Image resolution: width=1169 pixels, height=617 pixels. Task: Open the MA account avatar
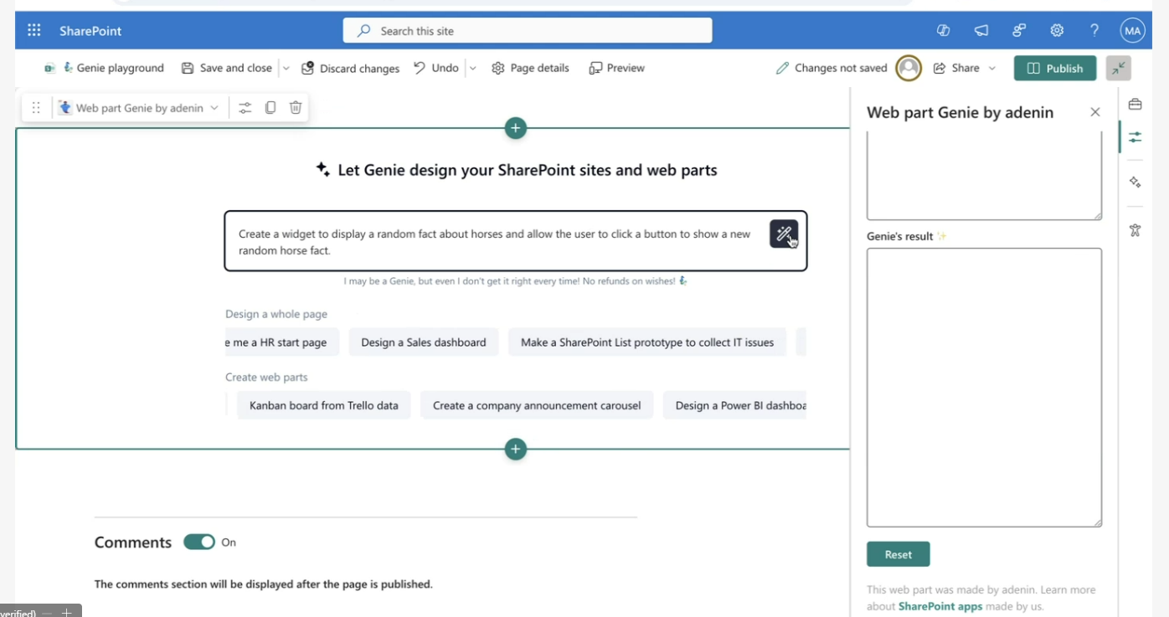1132,31
